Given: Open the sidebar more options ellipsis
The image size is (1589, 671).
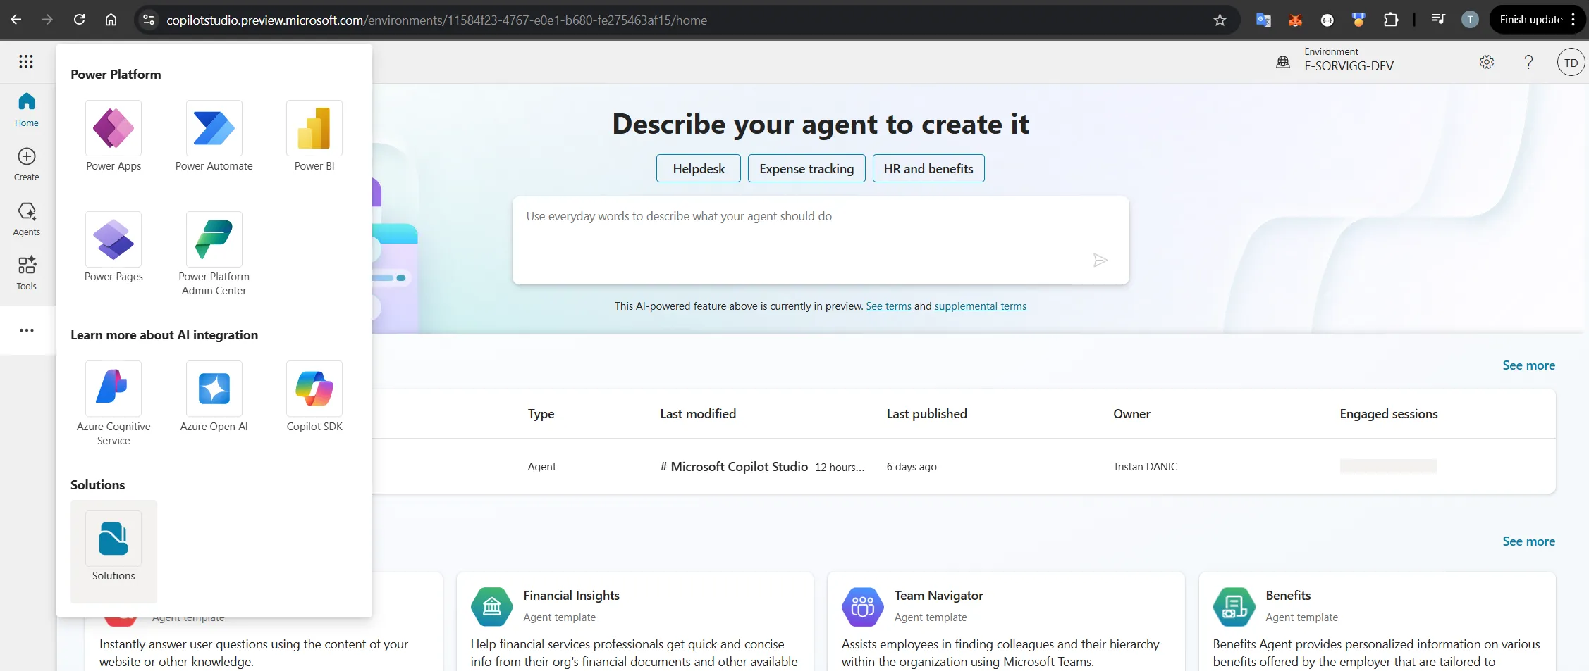Looking at the screenshot, I should point(27,330).
